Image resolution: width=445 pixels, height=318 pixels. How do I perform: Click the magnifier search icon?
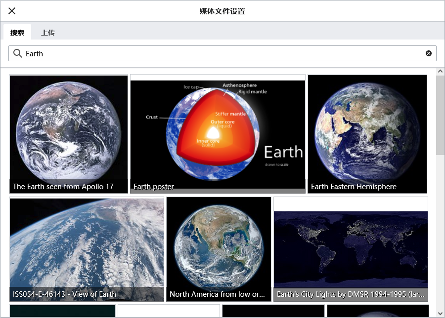coord(18,53)
